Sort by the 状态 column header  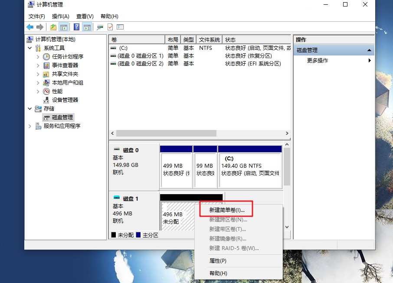[256, 39]
